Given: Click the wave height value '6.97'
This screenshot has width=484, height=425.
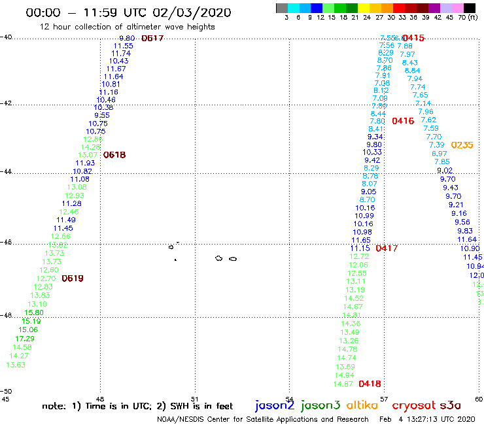Looking at the screenshot, I should click(440, 154).
